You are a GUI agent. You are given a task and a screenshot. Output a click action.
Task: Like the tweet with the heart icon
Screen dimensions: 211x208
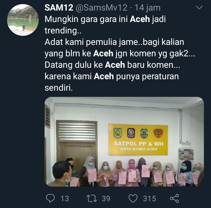coord(133,198)
